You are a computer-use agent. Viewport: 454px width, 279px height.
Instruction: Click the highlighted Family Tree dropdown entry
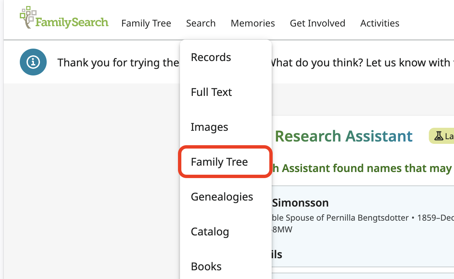[219, 162]
